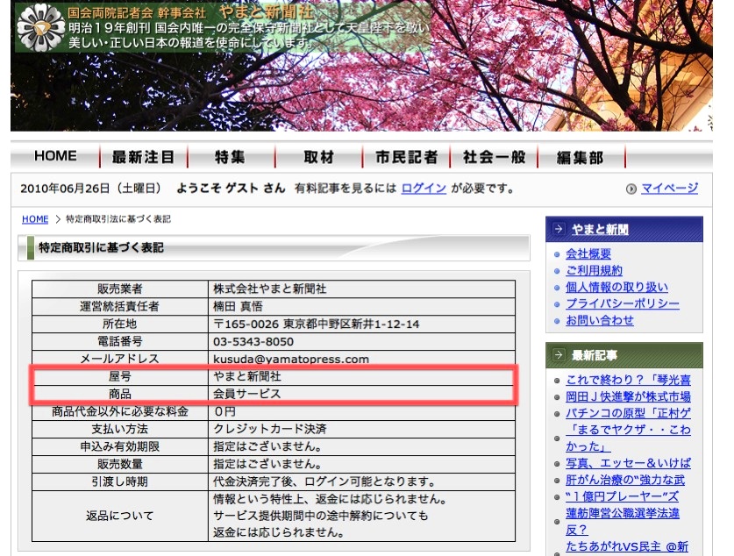The width and height of the screenshot is (734, 556).
Task: Click the arrow icon in the 最新記事 sidebar header
Action: click(559, 355)
